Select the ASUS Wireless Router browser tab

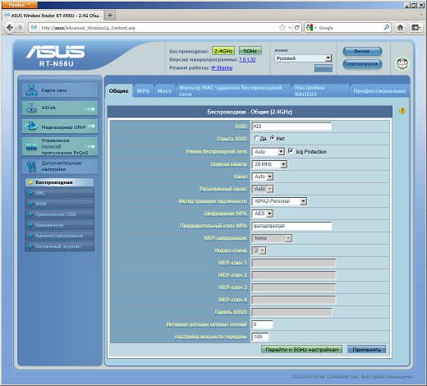coord(53,16)
